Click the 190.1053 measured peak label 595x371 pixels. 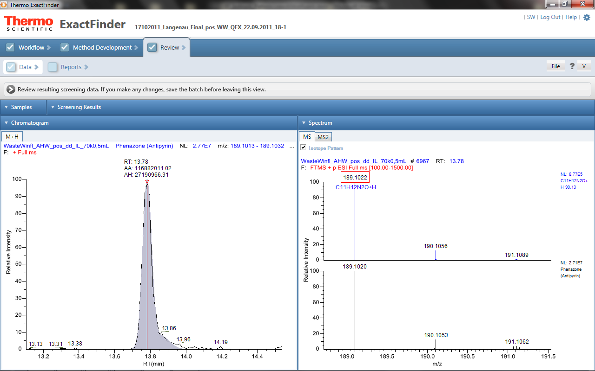click(436, 335)
